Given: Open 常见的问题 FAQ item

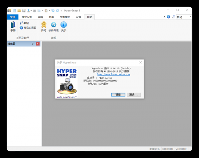Looking at the screenshot, I should tap(28, 28).
